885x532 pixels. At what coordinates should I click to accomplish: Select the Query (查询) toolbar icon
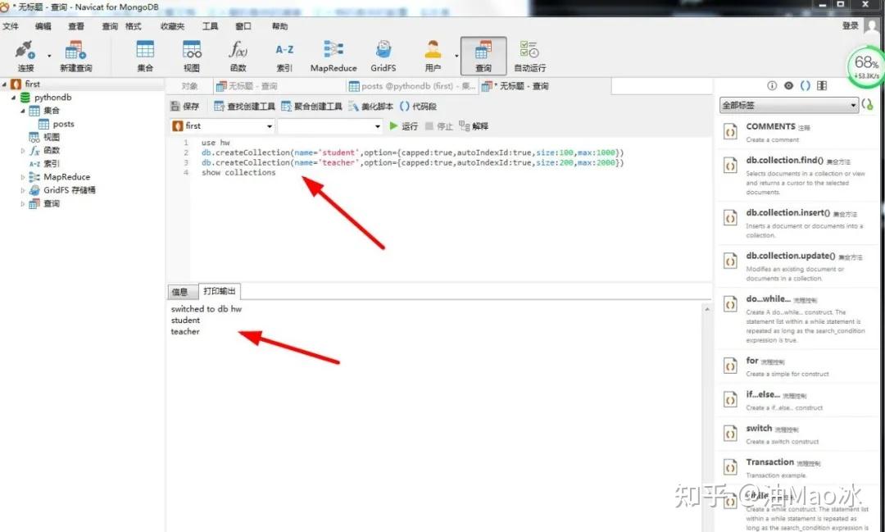click(483, 56)
